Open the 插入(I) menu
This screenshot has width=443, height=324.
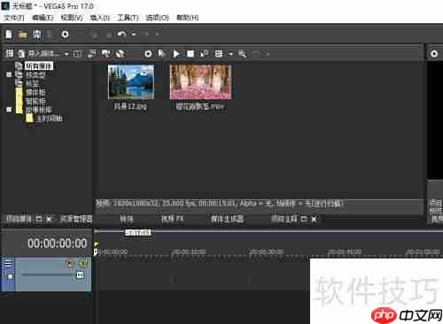[100, 18]
